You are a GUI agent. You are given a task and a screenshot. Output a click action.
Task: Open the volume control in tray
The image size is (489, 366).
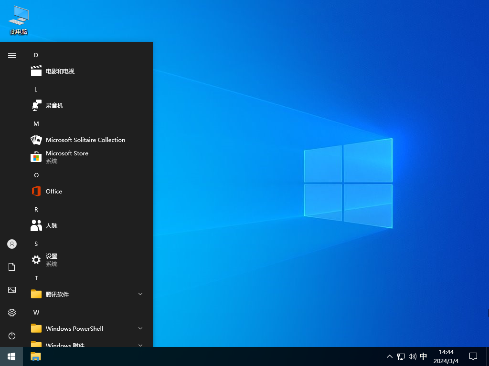413,356
